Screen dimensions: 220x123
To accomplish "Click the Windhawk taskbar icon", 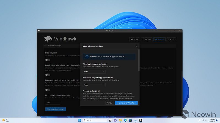I will click(141, 120).
